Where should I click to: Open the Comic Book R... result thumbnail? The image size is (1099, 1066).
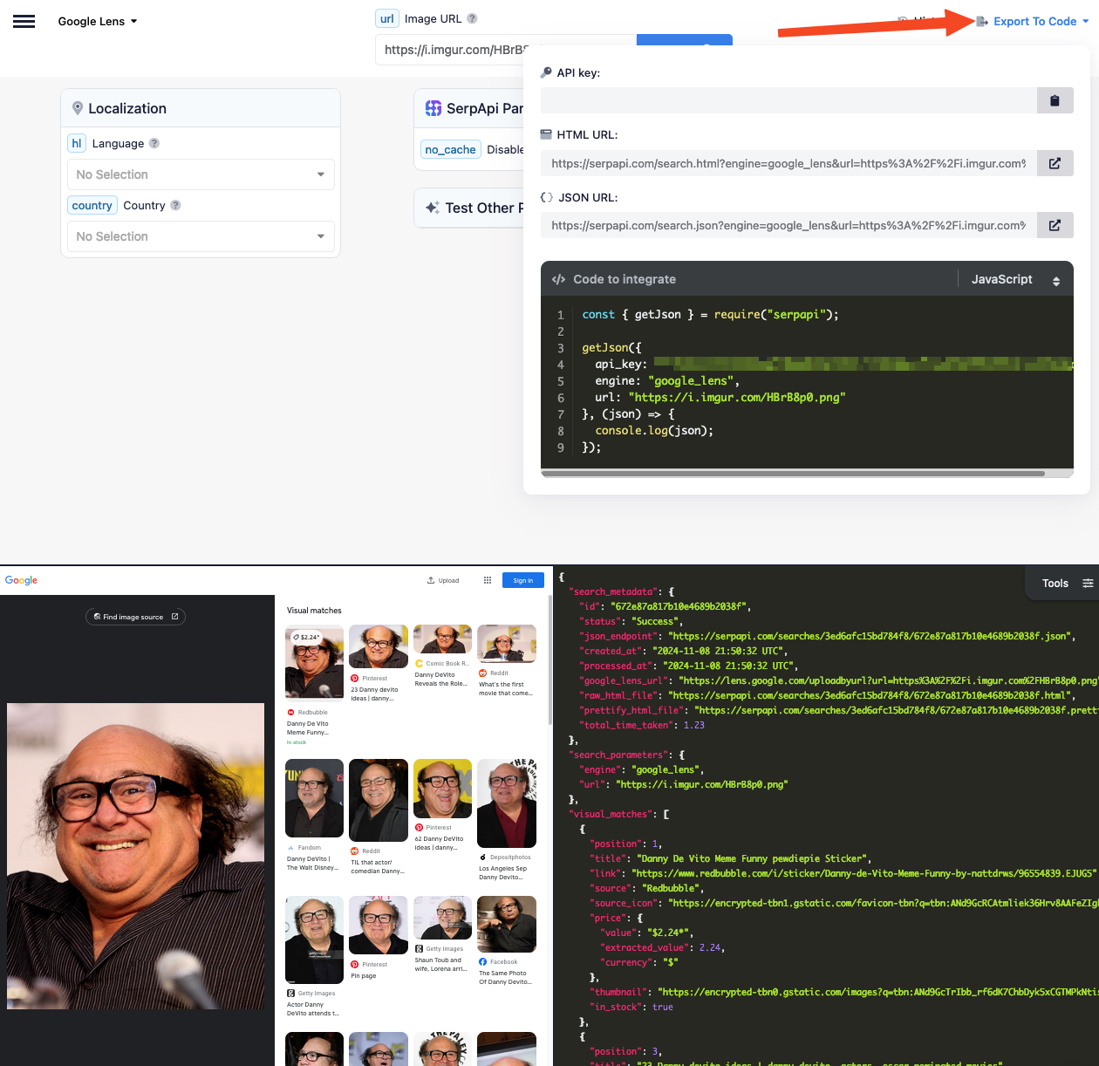click(x=443, y=639)
